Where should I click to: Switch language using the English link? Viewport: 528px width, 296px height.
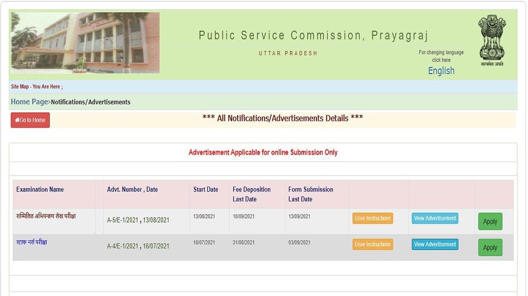(x=441, y=71)
